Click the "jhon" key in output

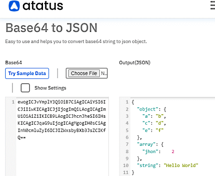pyautogui.click(x=150, y=152)
